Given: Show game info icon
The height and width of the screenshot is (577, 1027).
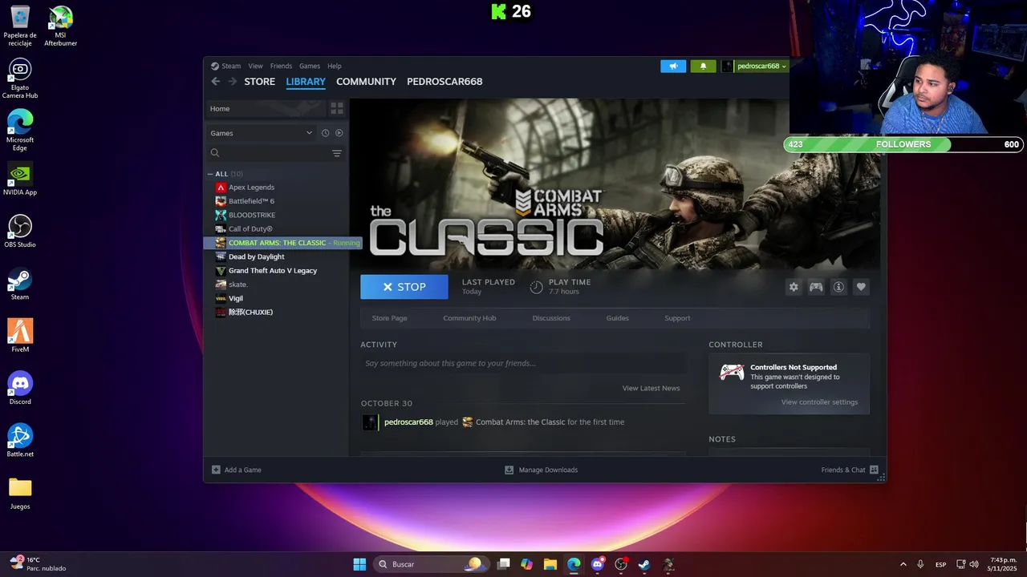Looking at the screenshot, I should click(838, 287).
